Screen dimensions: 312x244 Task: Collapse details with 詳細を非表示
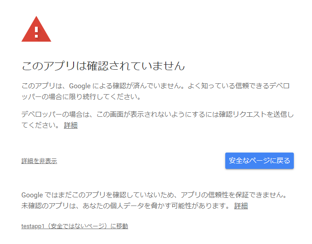(39, 161)
